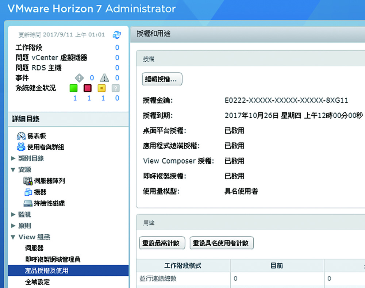This screenshot has height=288, width=365.
Task: Click the refresh icon beside update time
Action: tap(117, 35)
